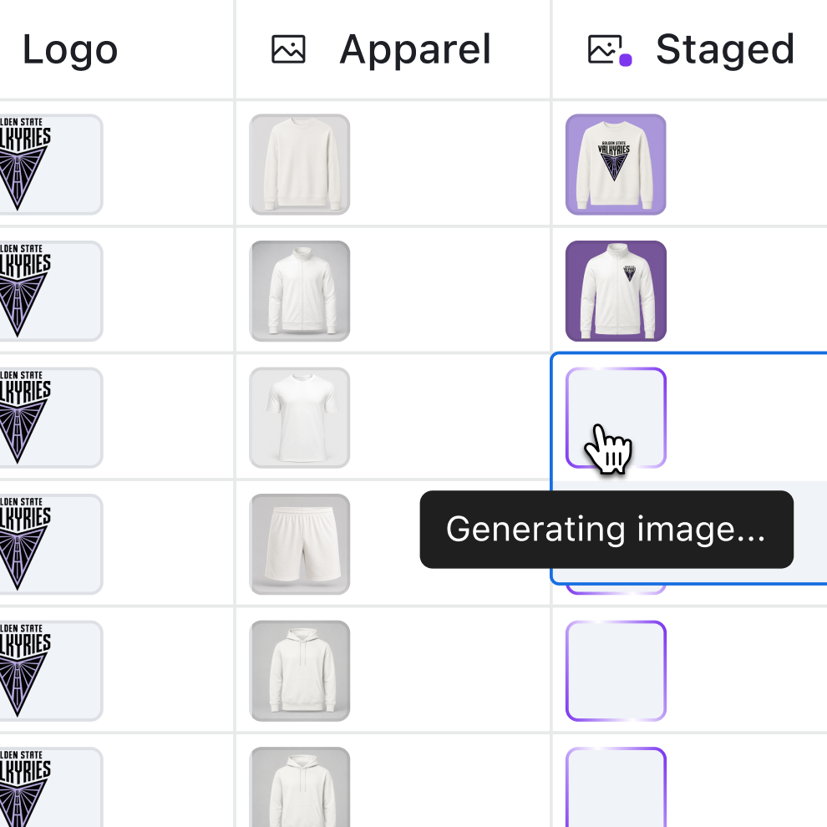The image size is (827, 827).
Task: Open the Valkyries logo in the jacket row
Action: (51, 292)
